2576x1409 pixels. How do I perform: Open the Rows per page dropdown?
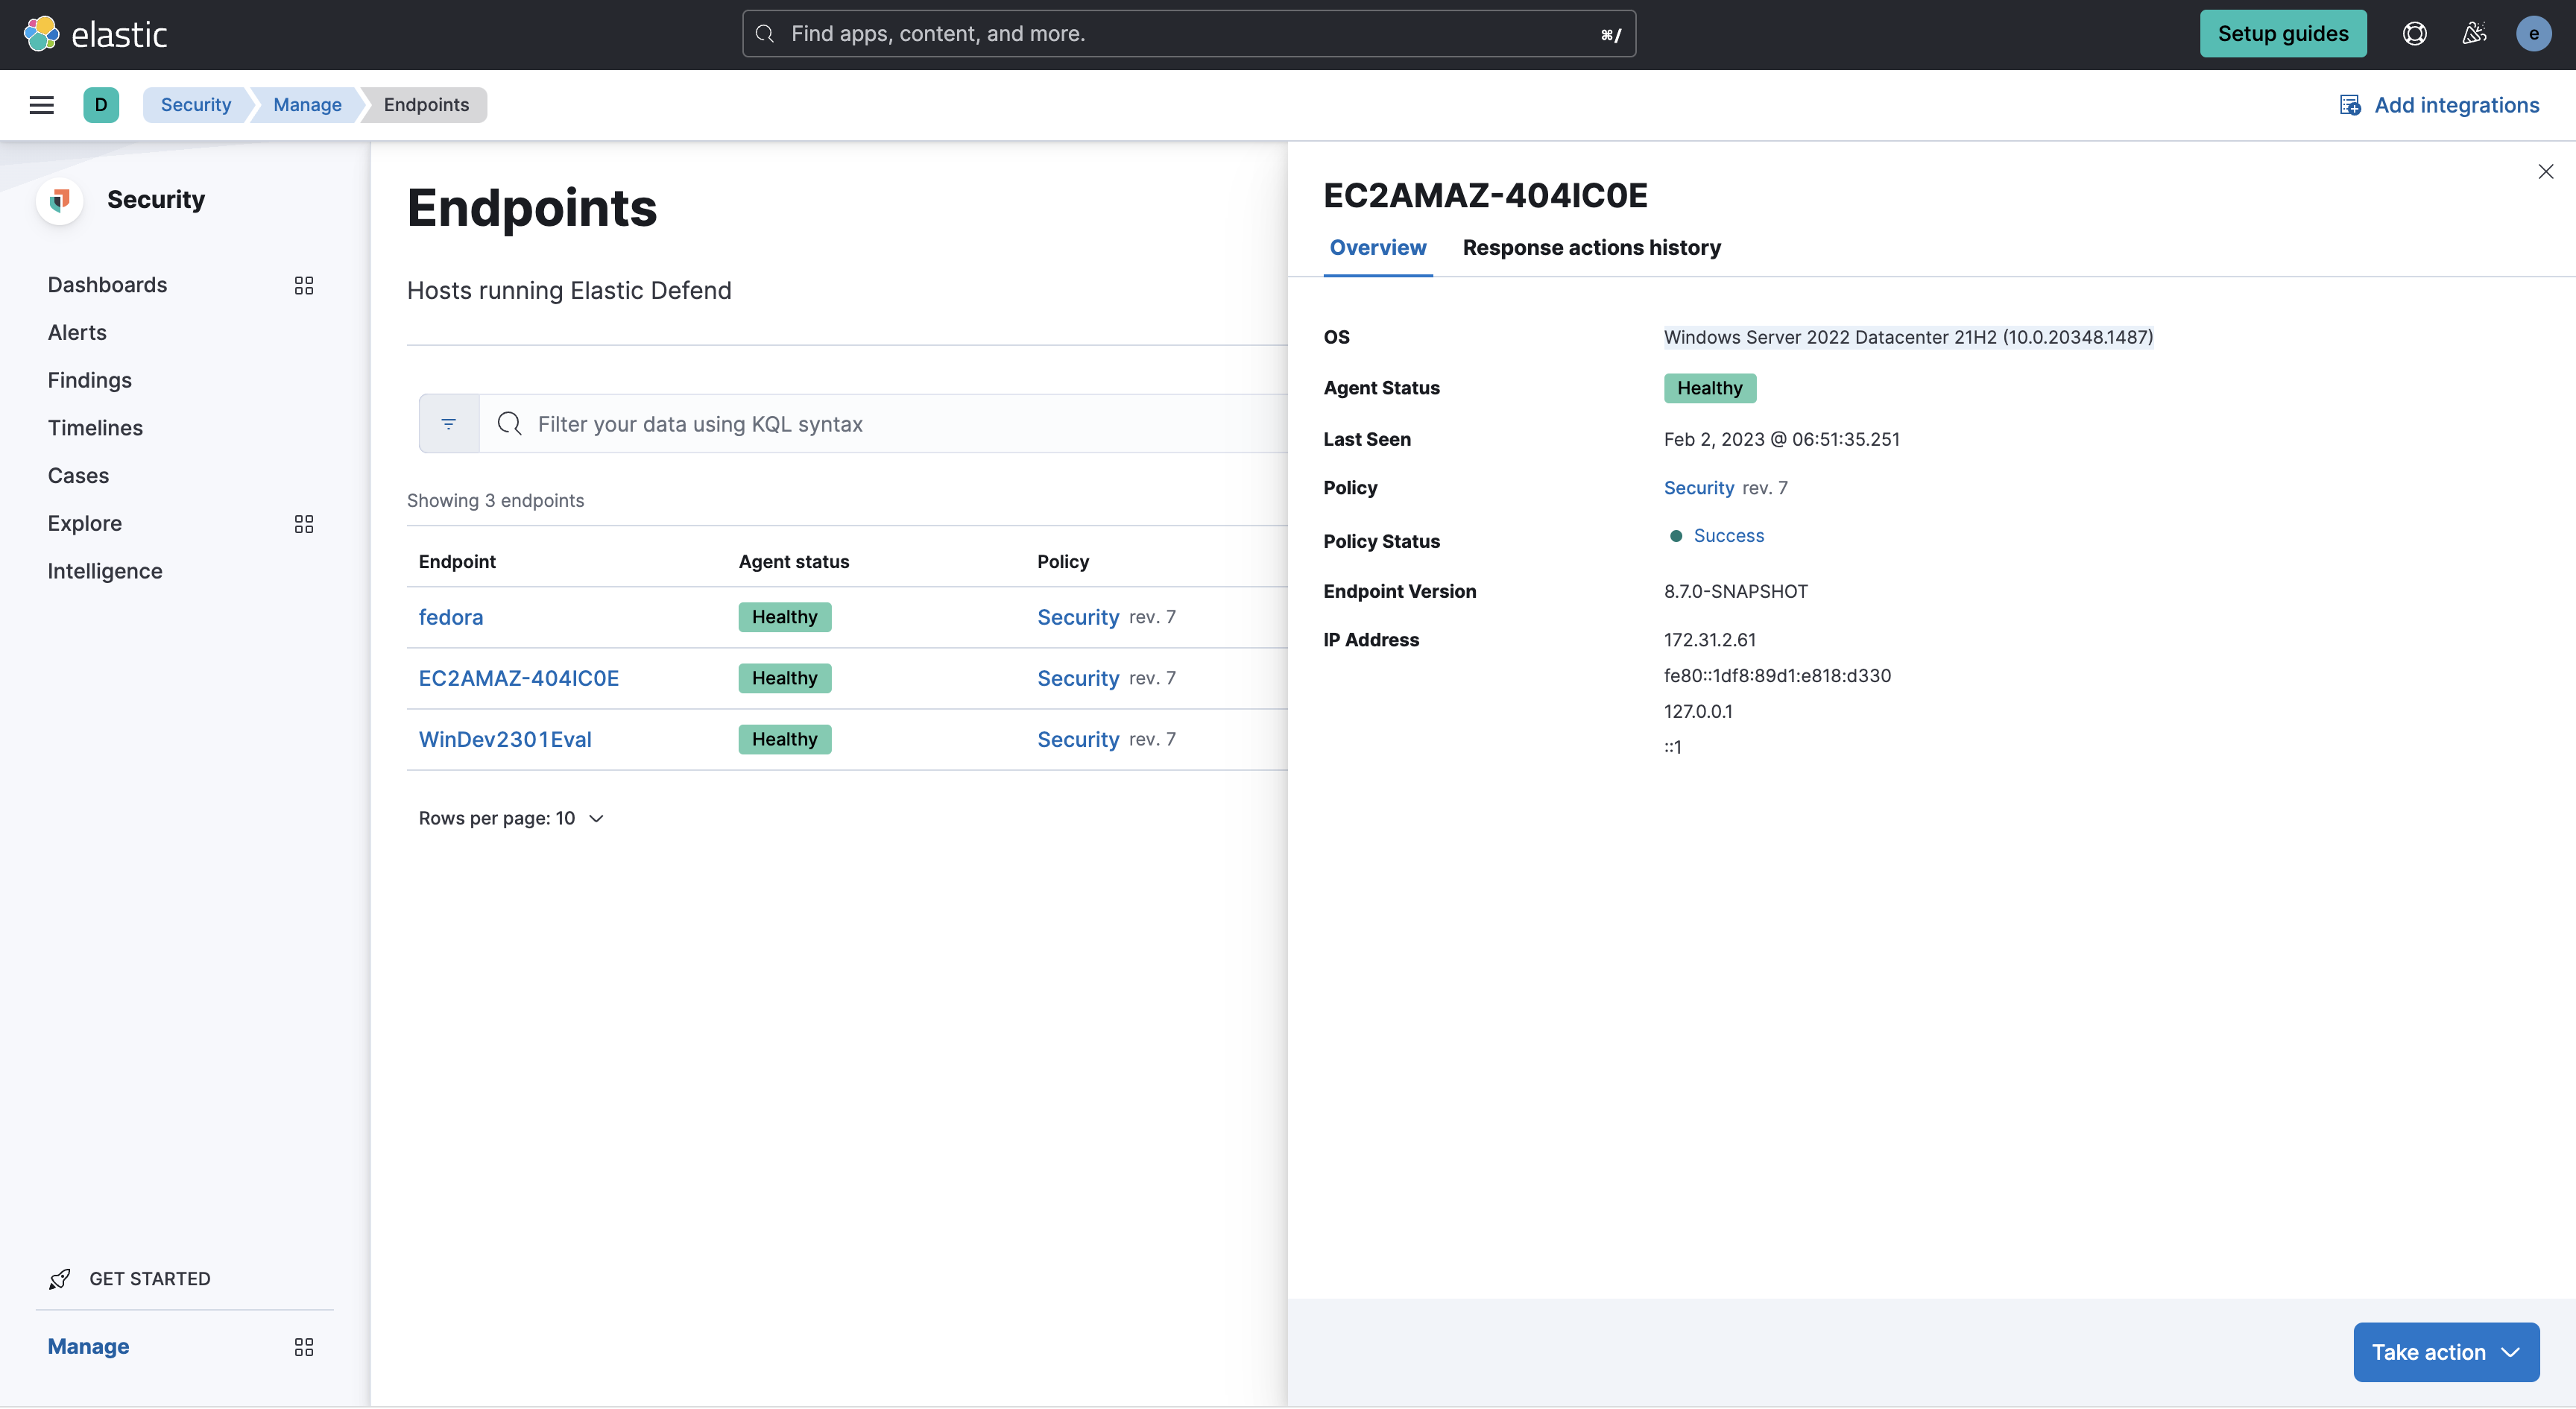[511, 817]
